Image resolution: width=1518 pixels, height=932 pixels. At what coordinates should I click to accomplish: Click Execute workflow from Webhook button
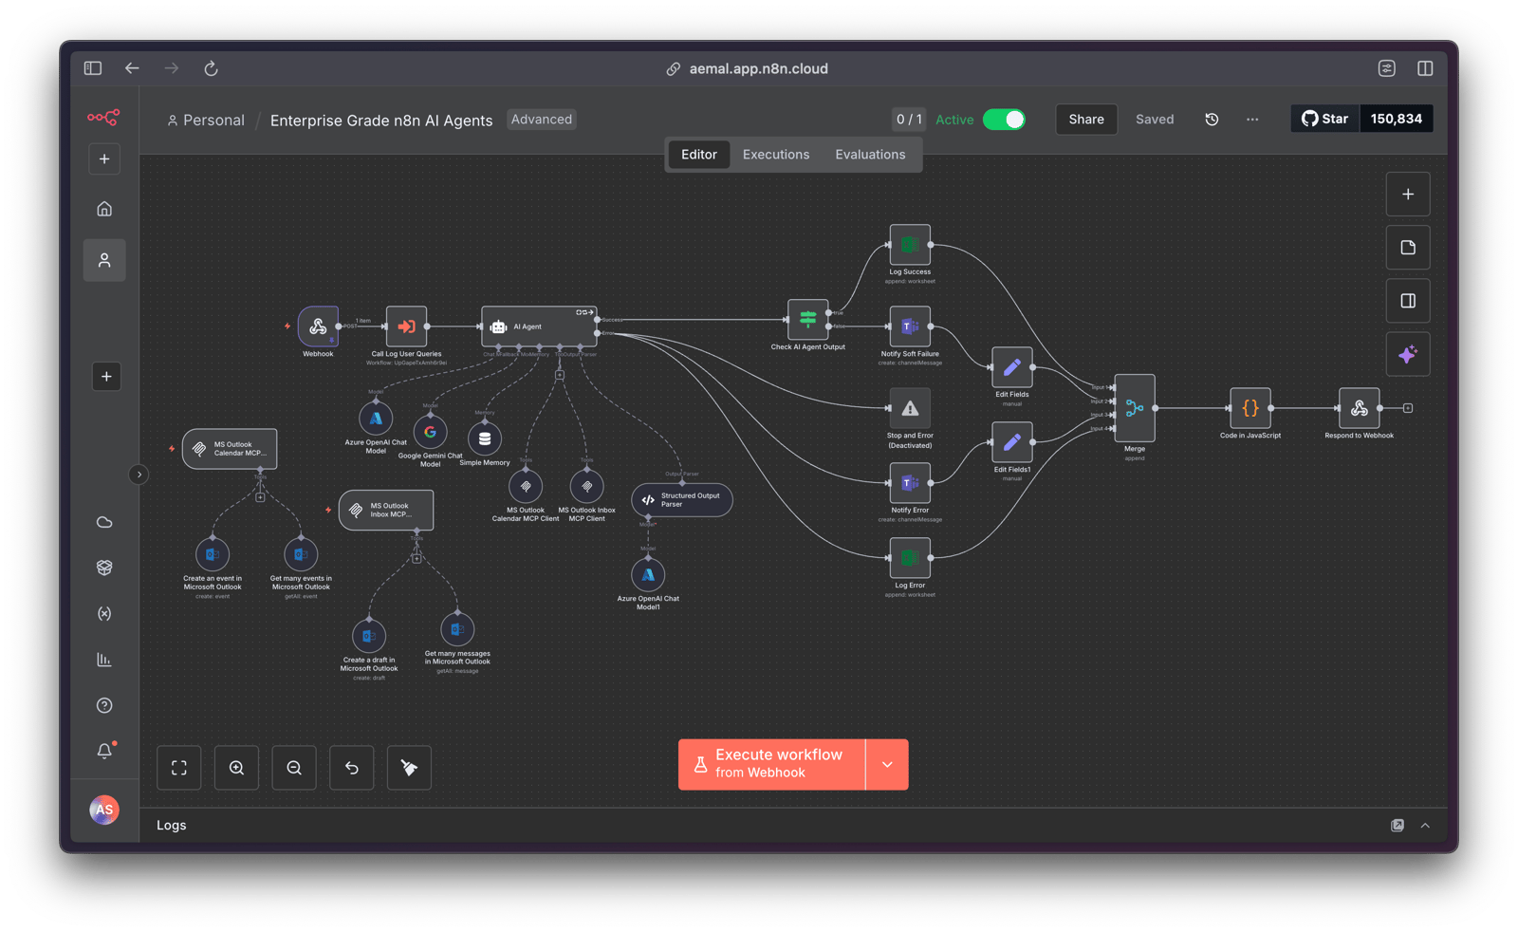771,764
